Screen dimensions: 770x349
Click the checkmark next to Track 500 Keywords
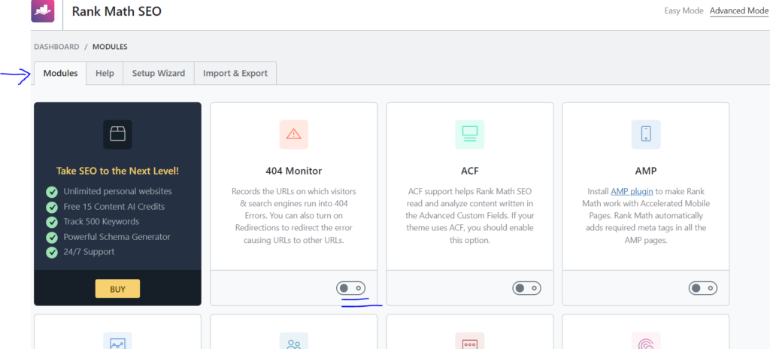click(52, 222)
